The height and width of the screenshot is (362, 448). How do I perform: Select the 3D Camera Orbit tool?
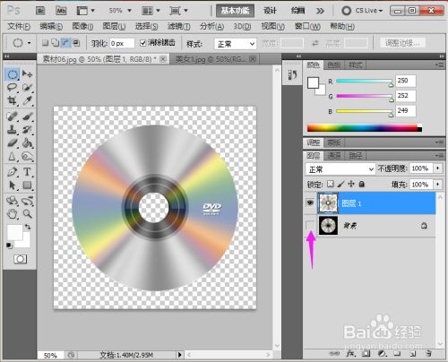pyautogui.click(x=28, y=201)
